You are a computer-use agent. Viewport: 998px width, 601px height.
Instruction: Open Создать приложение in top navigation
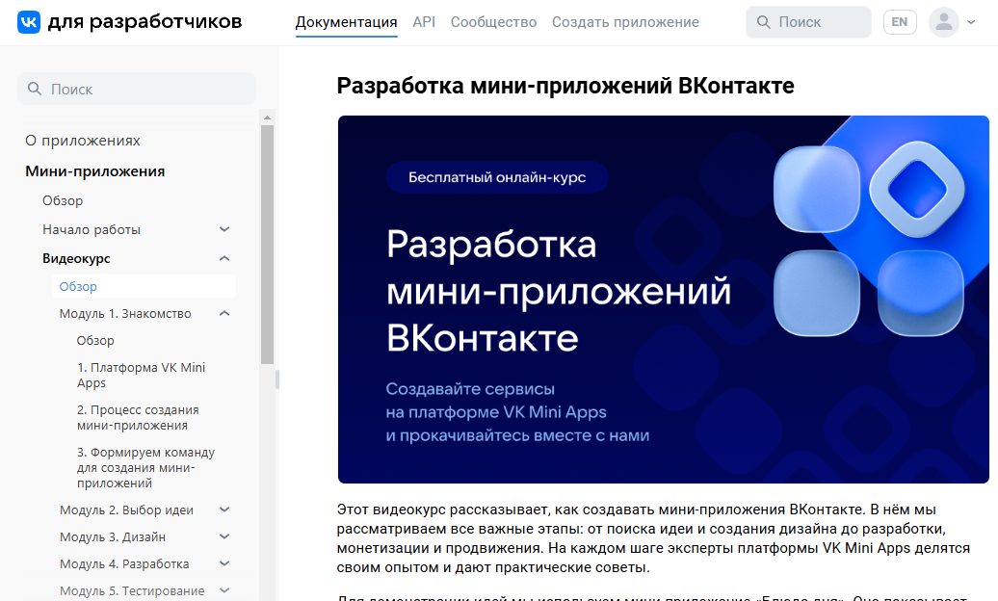coord(625,22)
